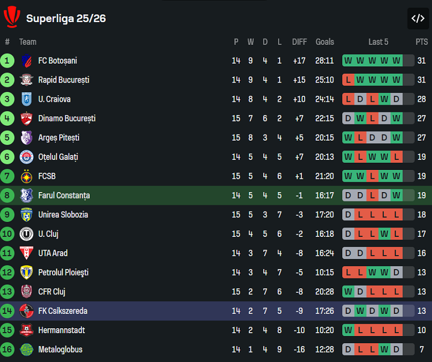The height and width of the screenshot is (362, 432).
Task: Open the FK Csíkszereda team link
Action: point(63,311)
